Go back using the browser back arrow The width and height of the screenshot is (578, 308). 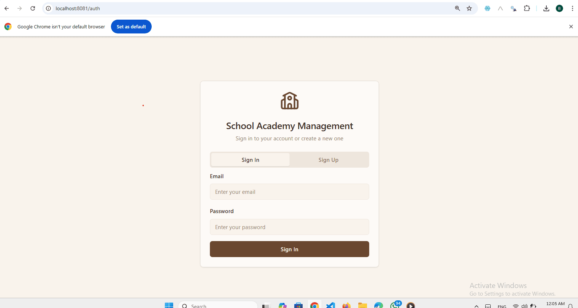7,8
